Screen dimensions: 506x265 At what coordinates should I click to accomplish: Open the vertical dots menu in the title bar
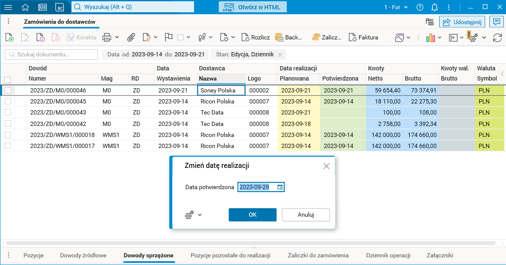click(449, 7)
